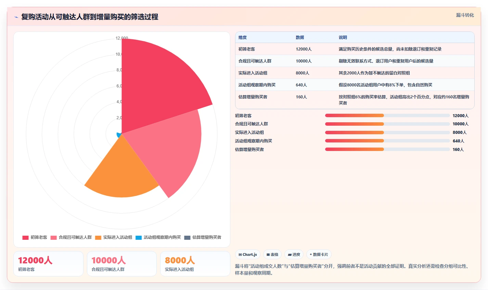Toggle the 合规且可触达人群 legend item

click(x=71, y=237)
